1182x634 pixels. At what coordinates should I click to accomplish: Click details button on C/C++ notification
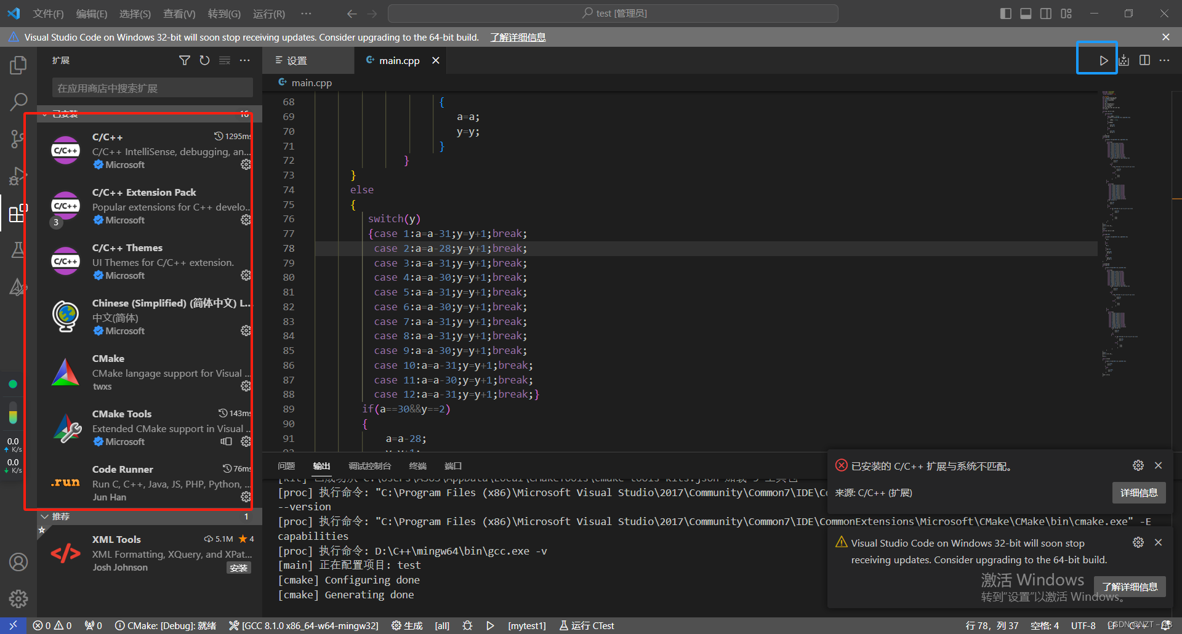(1139, 492)
